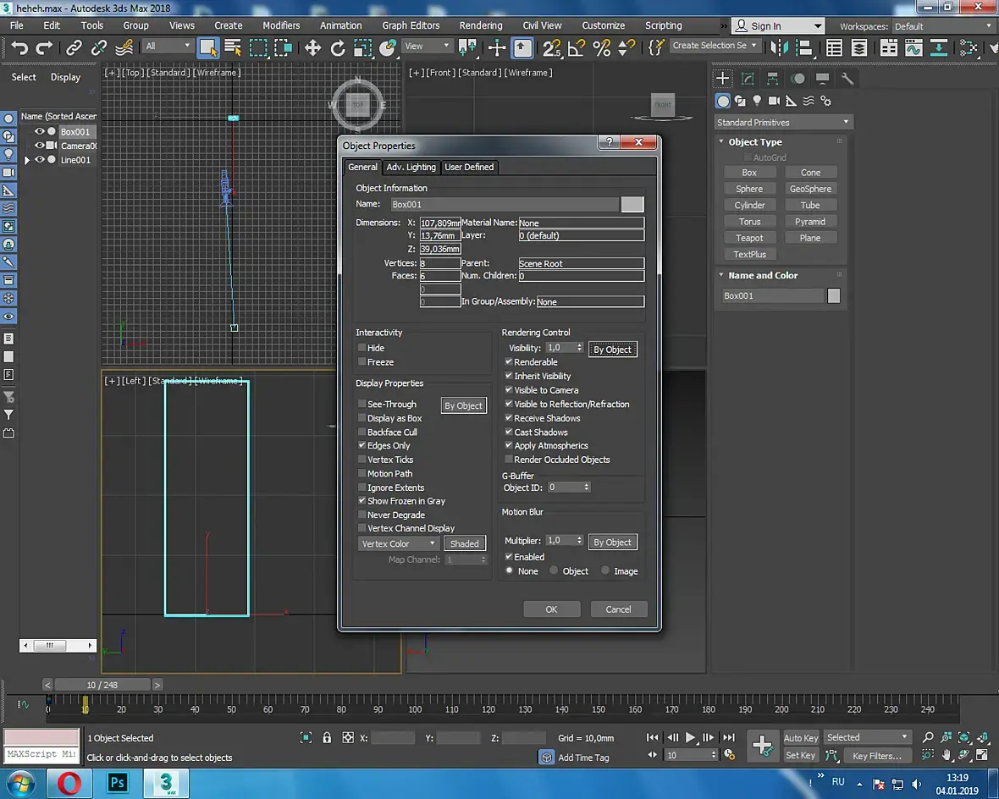Toggle the Selection Lock padlock icon
The image size is (999, 799).
327,738
